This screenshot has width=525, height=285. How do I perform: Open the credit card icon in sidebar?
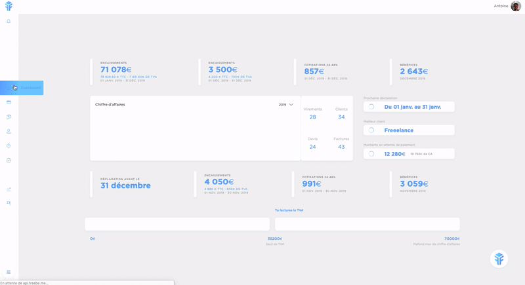click(x=9, y=103)
